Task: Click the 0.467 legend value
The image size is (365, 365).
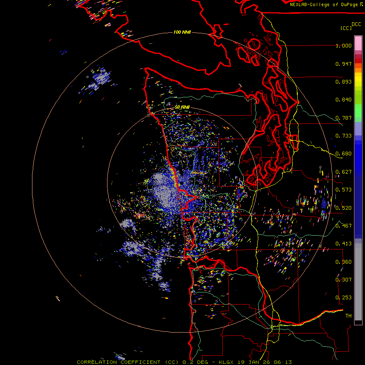Action: [344, 226]
